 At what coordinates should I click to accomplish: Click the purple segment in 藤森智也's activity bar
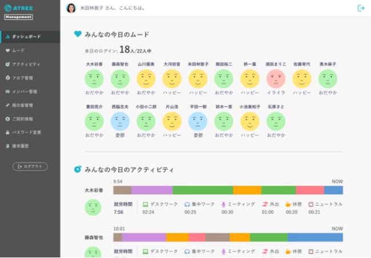tap(144, 237)
